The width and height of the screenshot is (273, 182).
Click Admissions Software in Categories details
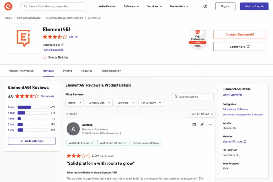coord(235,109)
